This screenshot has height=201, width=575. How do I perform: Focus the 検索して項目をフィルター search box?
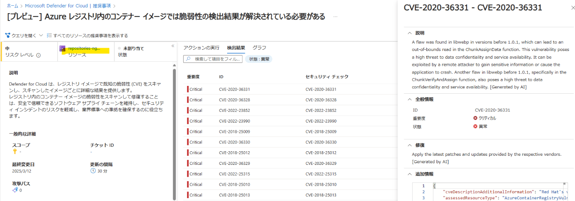coord(213,59)
